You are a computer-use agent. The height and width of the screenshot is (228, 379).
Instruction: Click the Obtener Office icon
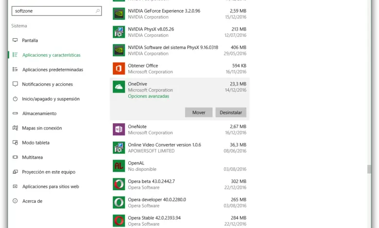coord(119,68)
